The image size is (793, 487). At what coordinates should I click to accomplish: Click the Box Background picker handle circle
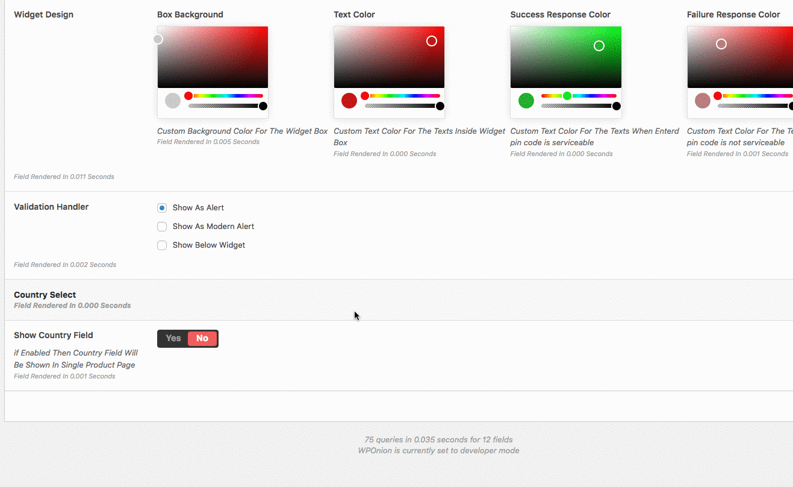coord(158,39)
